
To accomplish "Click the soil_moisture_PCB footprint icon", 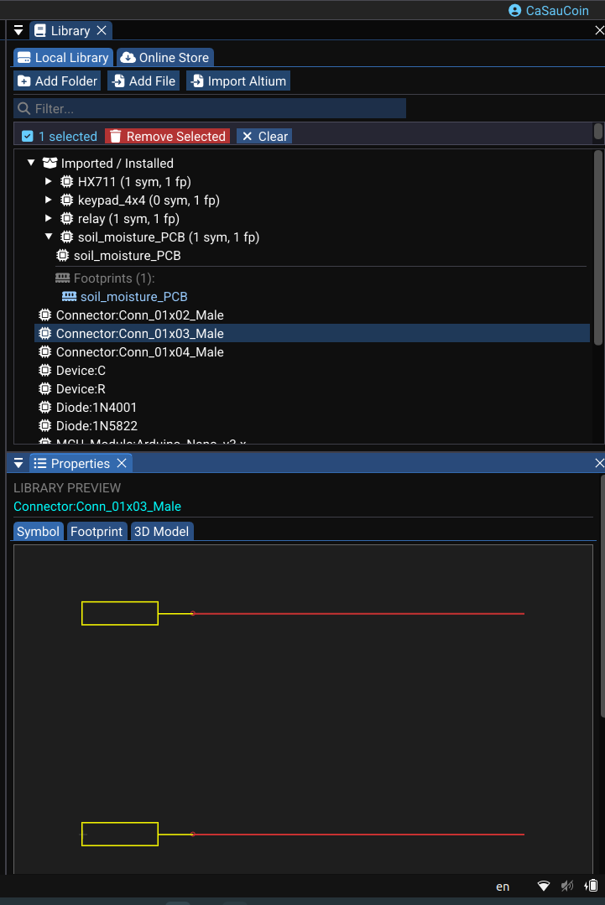I will [70, 297].
